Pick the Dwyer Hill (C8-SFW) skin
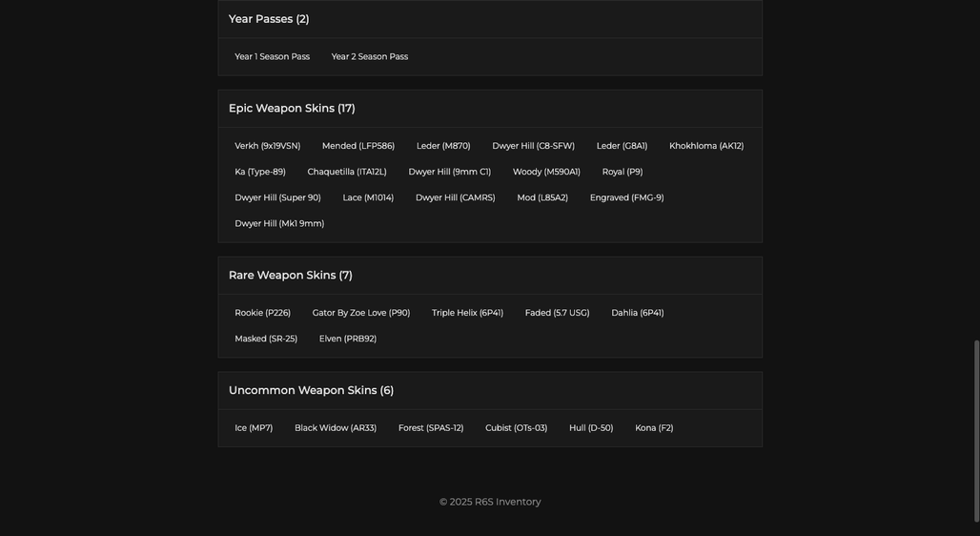This screenshot has height=536, width=980. tap(533, 146)
